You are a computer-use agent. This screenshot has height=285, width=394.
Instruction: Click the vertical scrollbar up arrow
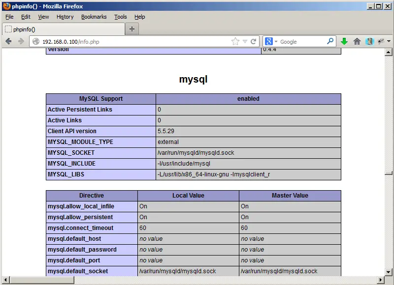(x=389, y=53)
